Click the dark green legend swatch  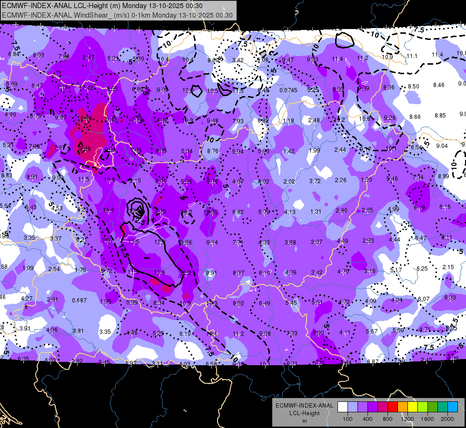coord(432,407)
